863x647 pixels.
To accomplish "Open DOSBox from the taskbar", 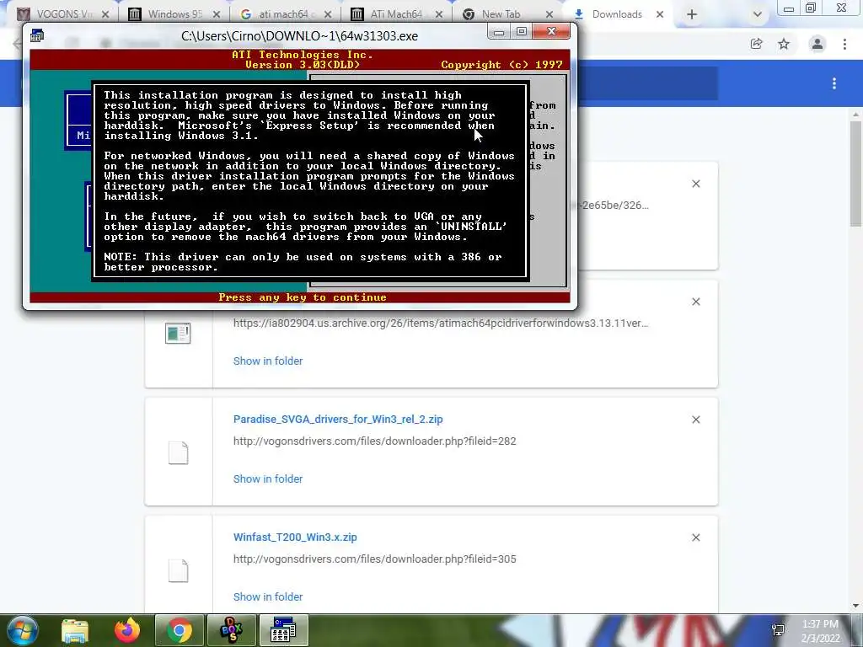I will (231, 630).
